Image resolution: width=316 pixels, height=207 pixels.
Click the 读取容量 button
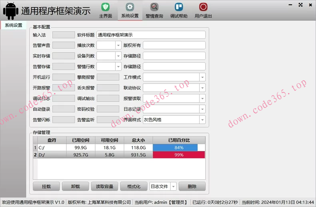click(x=104, y=187)
